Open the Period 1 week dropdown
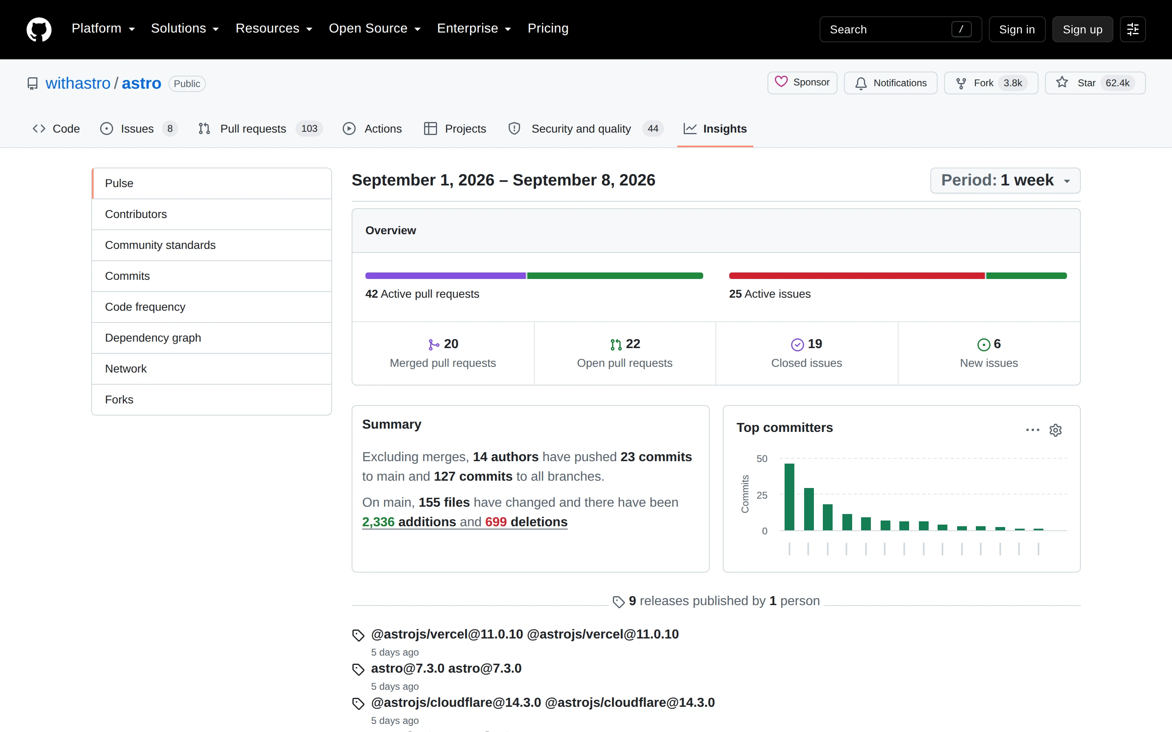This screenshot has height=732, width=1172. click(1005, 181)
